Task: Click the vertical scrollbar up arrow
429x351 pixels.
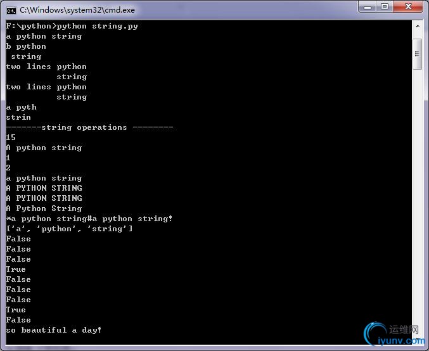Action: click(x=418, y=26)
